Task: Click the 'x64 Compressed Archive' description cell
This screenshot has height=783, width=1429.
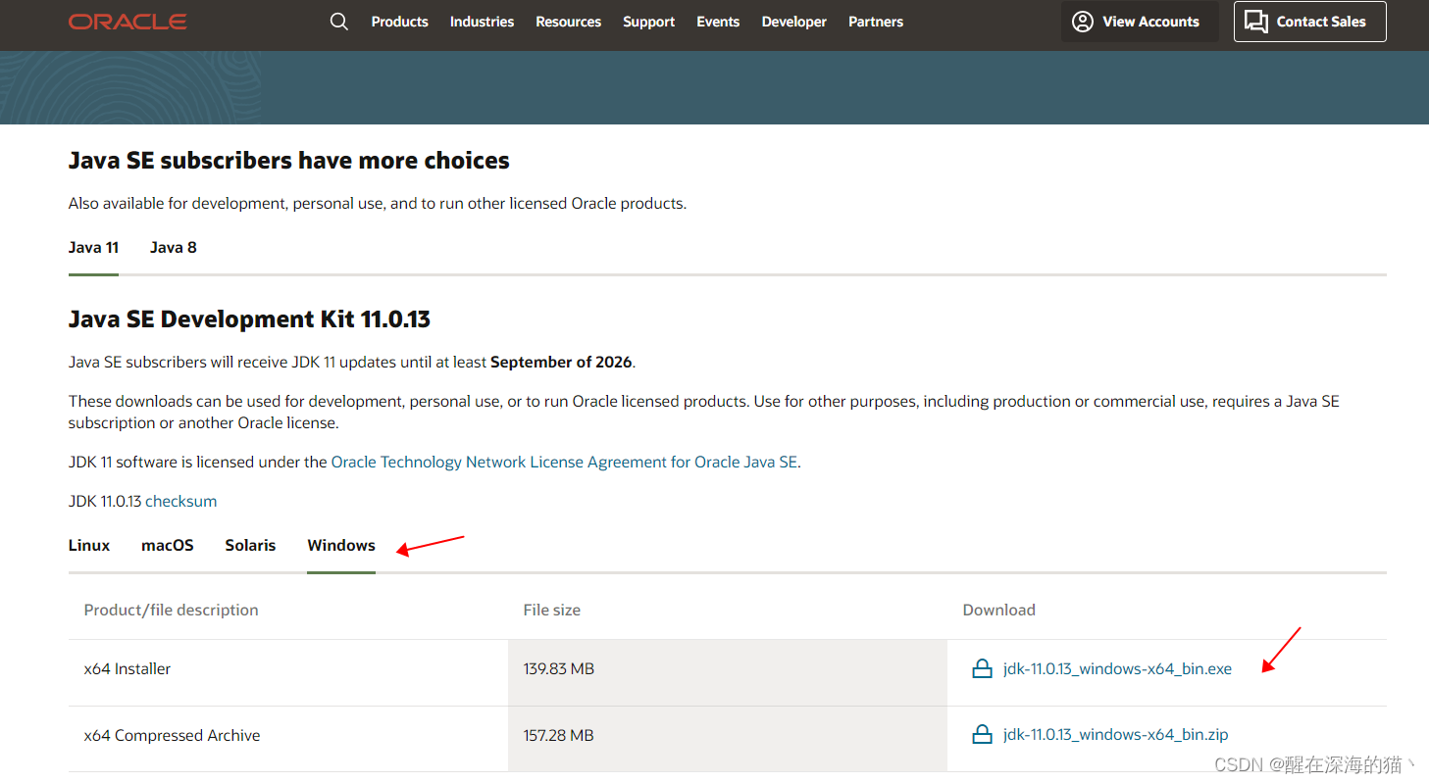Action: [288, 739]
